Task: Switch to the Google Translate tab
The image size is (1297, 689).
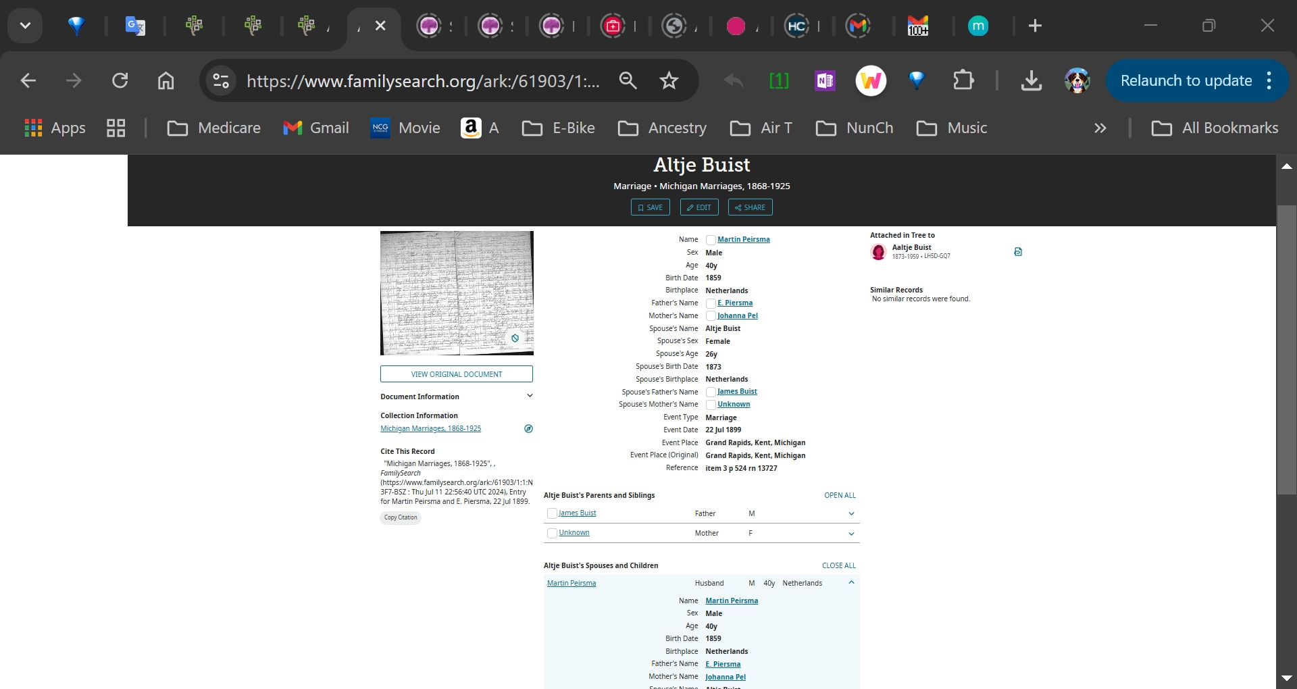Action: (x=135, y=26)
